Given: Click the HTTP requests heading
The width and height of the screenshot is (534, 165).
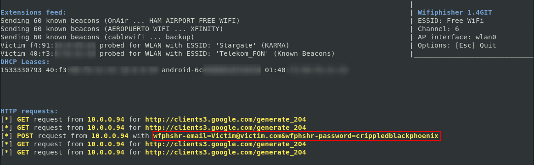Looking at the screenshot, I should click(x=29, y=111).
